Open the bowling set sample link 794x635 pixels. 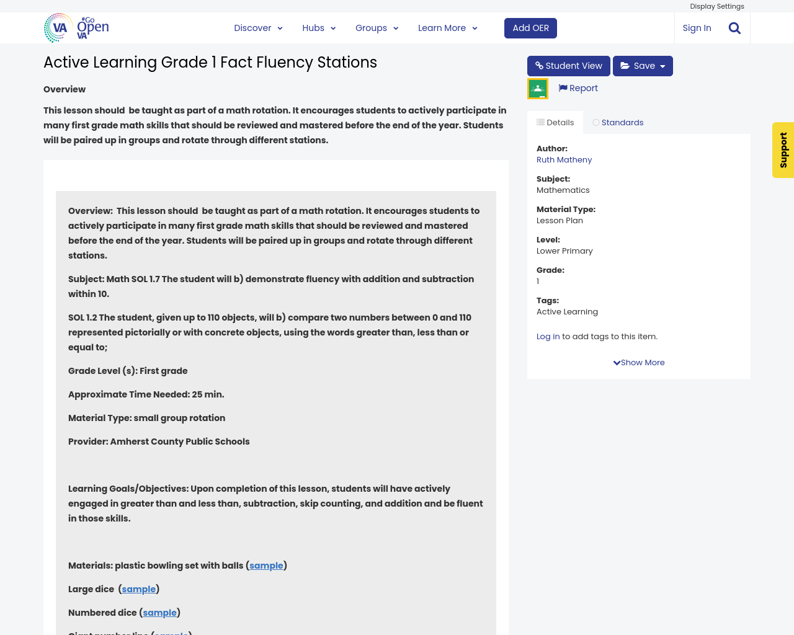(x=266, y=566)
